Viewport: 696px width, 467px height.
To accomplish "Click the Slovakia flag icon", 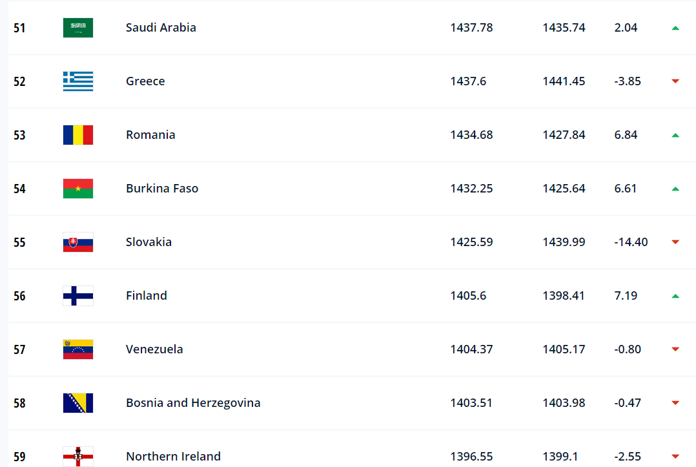I will point(78,242).
